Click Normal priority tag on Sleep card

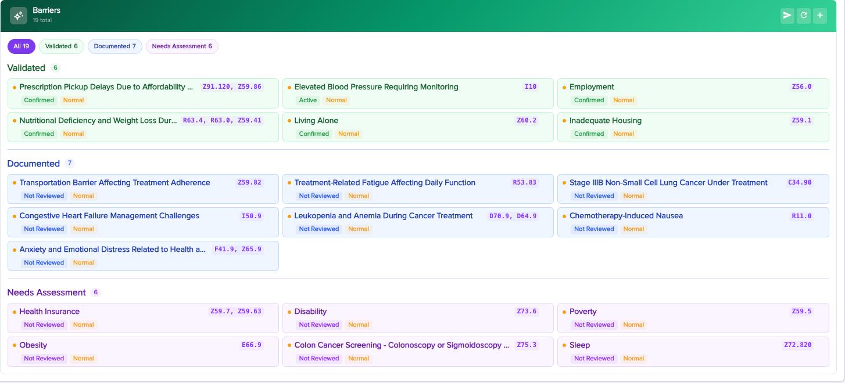click(x=633, y=359)
